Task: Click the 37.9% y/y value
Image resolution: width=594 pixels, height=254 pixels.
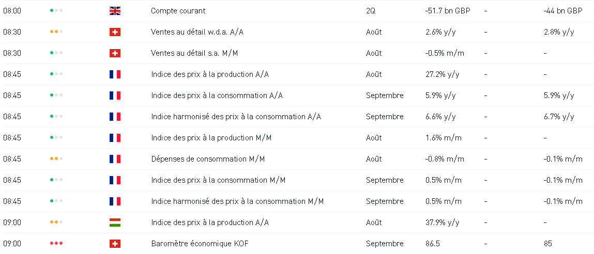Action: point(442,223)
